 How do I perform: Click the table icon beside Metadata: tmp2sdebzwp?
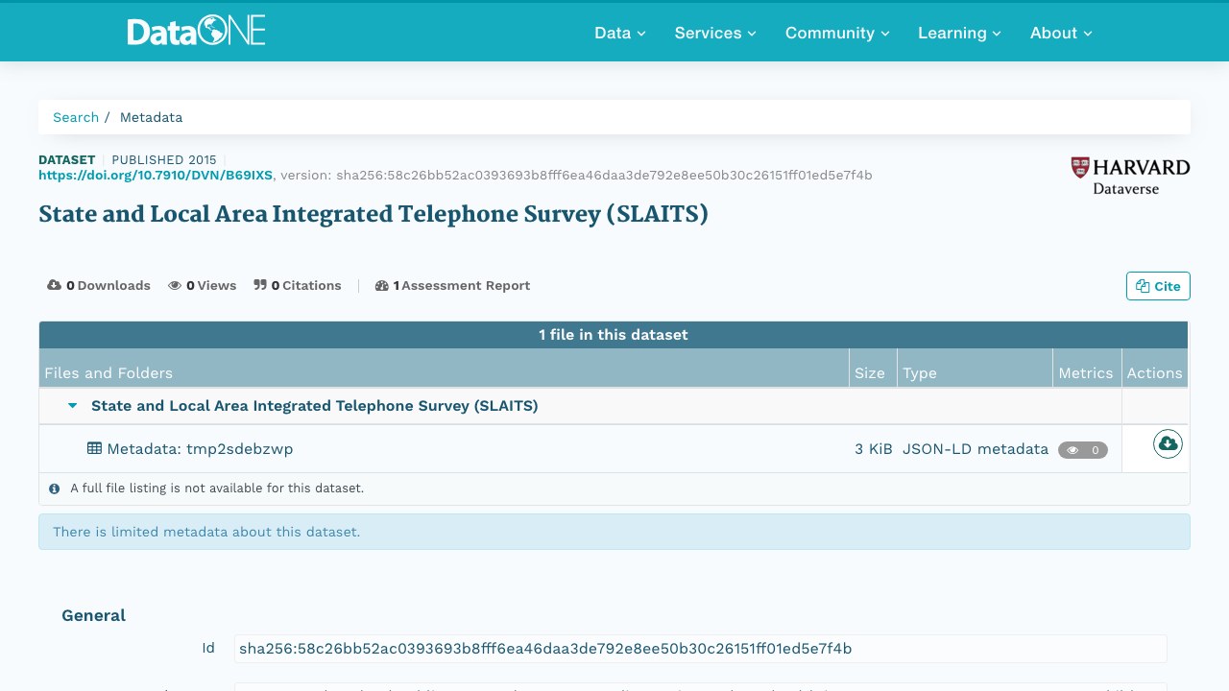(95, 448)
